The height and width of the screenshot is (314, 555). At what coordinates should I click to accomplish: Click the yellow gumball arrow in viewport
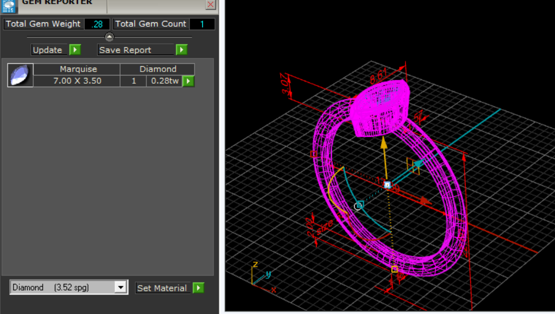coord(384,143)
